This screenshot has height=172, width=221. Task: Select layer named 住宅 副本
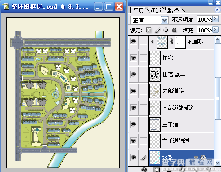click(x=174, y=74)
